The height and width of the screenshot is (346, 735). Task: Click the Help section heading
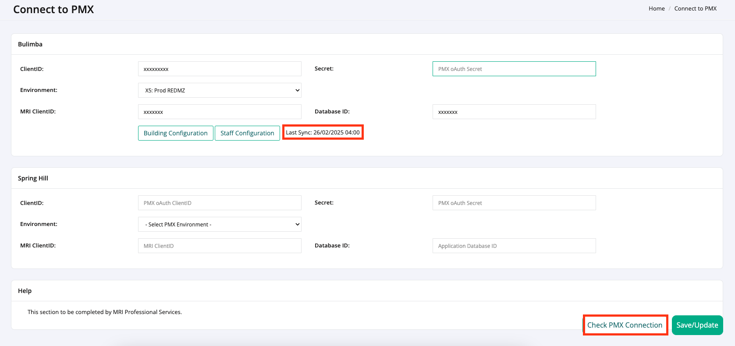(25, 291)
